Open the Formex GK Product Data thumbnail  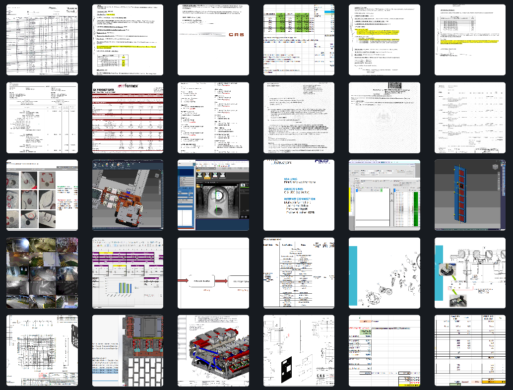[128, 118]
